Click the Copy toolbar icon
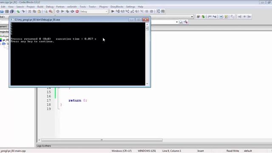The image size is (272, 153). click(34, 11)
